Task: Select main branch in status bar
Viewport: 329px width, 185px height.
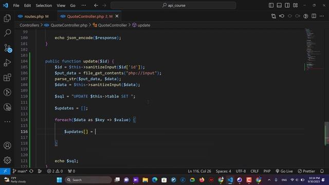Action: (20, 171)
